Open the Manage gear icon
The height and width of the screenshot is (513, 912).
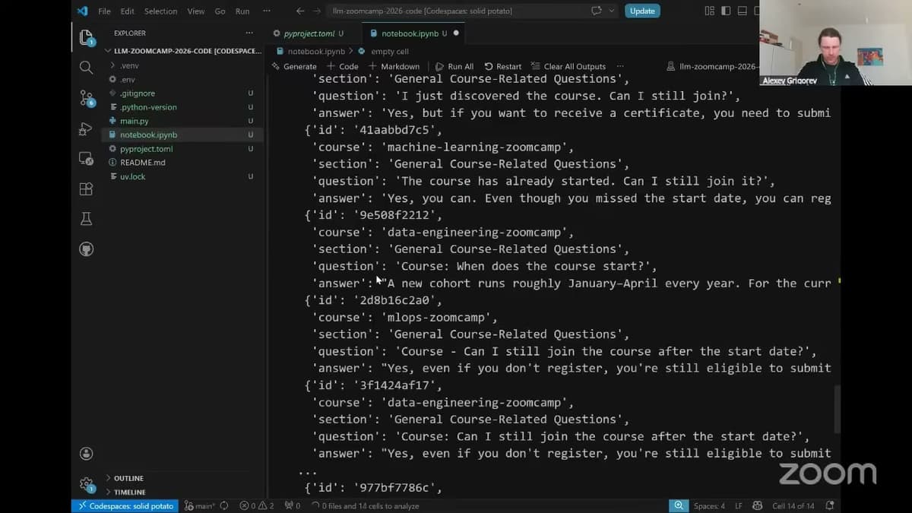86,483
